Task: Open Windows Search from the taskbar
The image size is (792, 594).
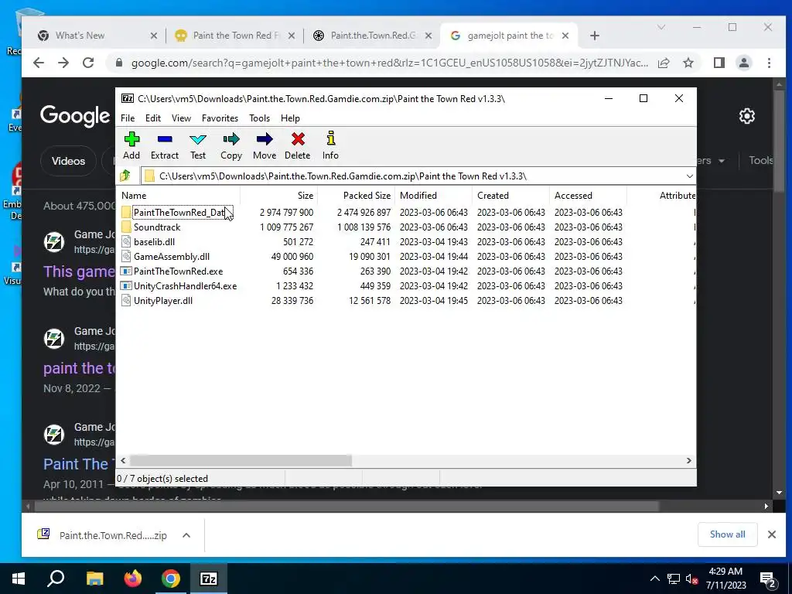Action: [56, 579]
